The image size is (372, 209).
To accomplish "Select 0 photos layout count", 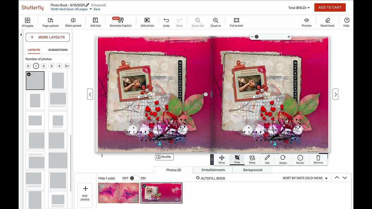I will (28, 66).
